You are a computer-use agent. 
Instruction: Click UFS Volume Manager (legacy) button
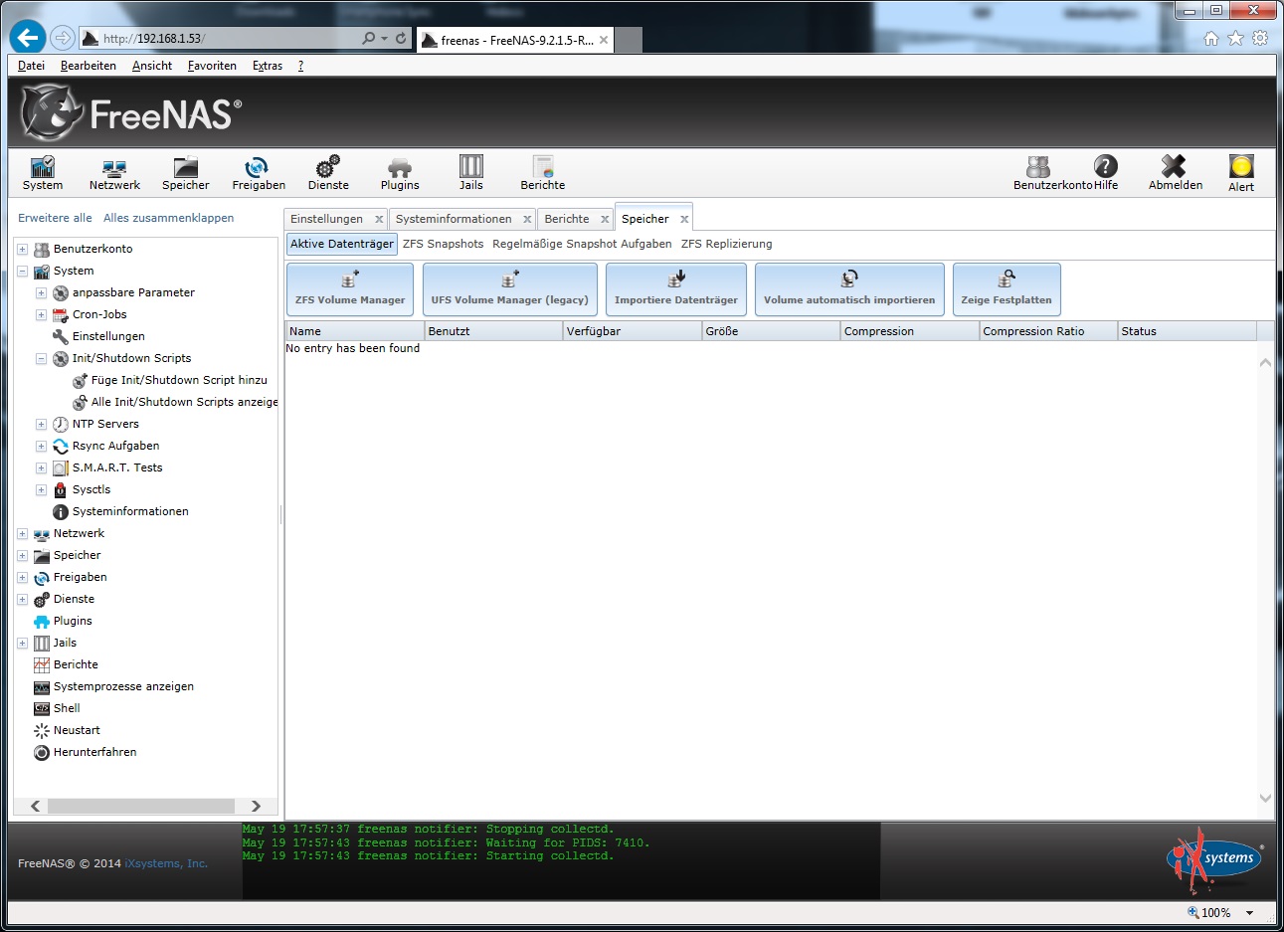coord(509,289)
